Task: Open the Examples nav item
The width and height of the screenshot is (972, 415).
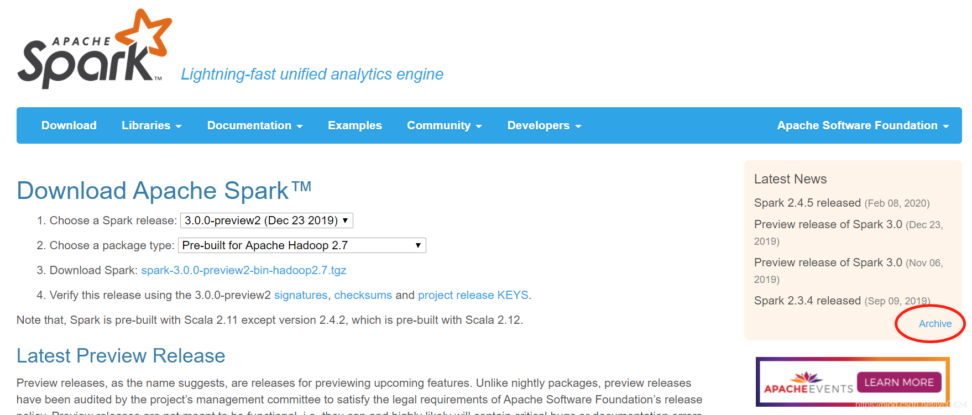Action: [x=355, y=125]
